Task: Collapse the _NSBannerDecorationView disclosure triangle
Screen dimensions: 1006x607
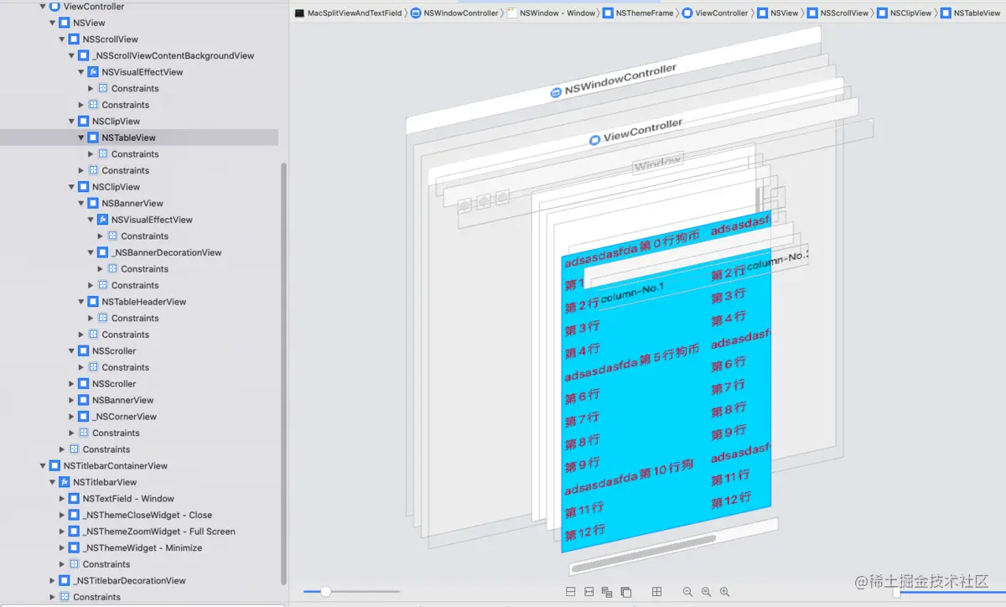Action: [x=91, y=252]
